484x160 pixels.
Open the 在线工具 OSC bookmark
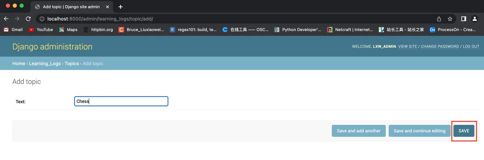[x=246, y=30]
